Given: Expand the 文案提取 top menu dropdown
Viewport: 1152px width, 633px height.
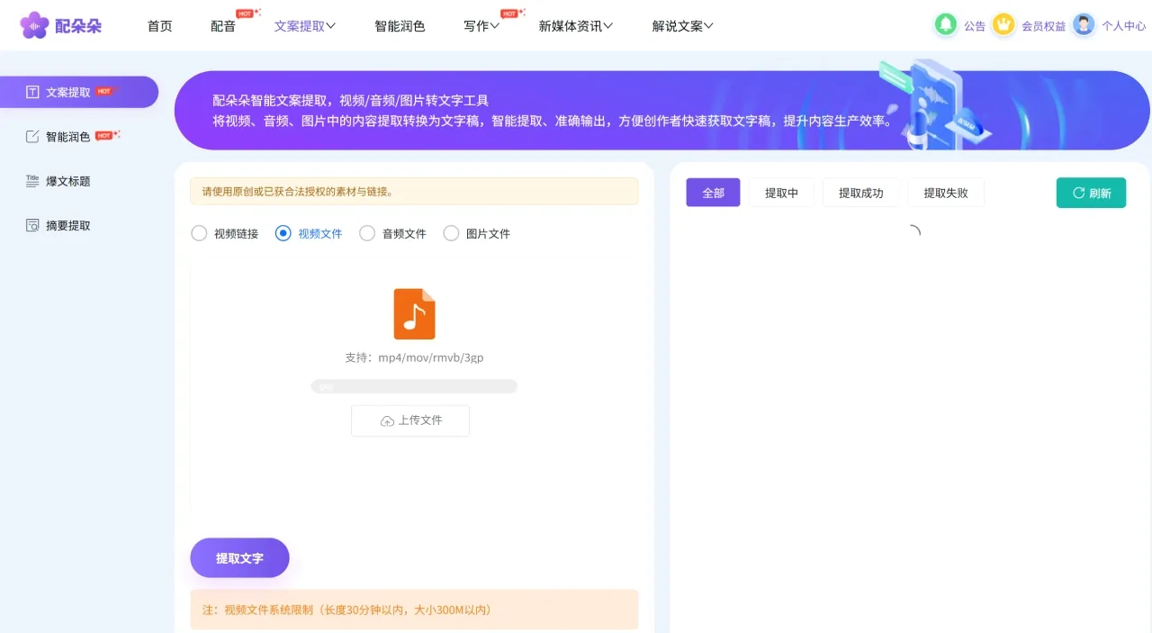Looking at the screenshot, I should (305, 26).
